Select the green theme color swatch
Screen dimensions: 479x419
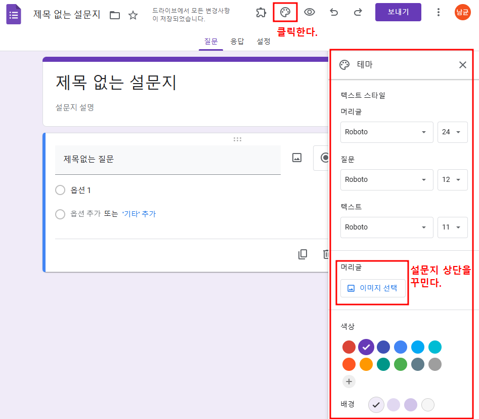pos(401,364)
